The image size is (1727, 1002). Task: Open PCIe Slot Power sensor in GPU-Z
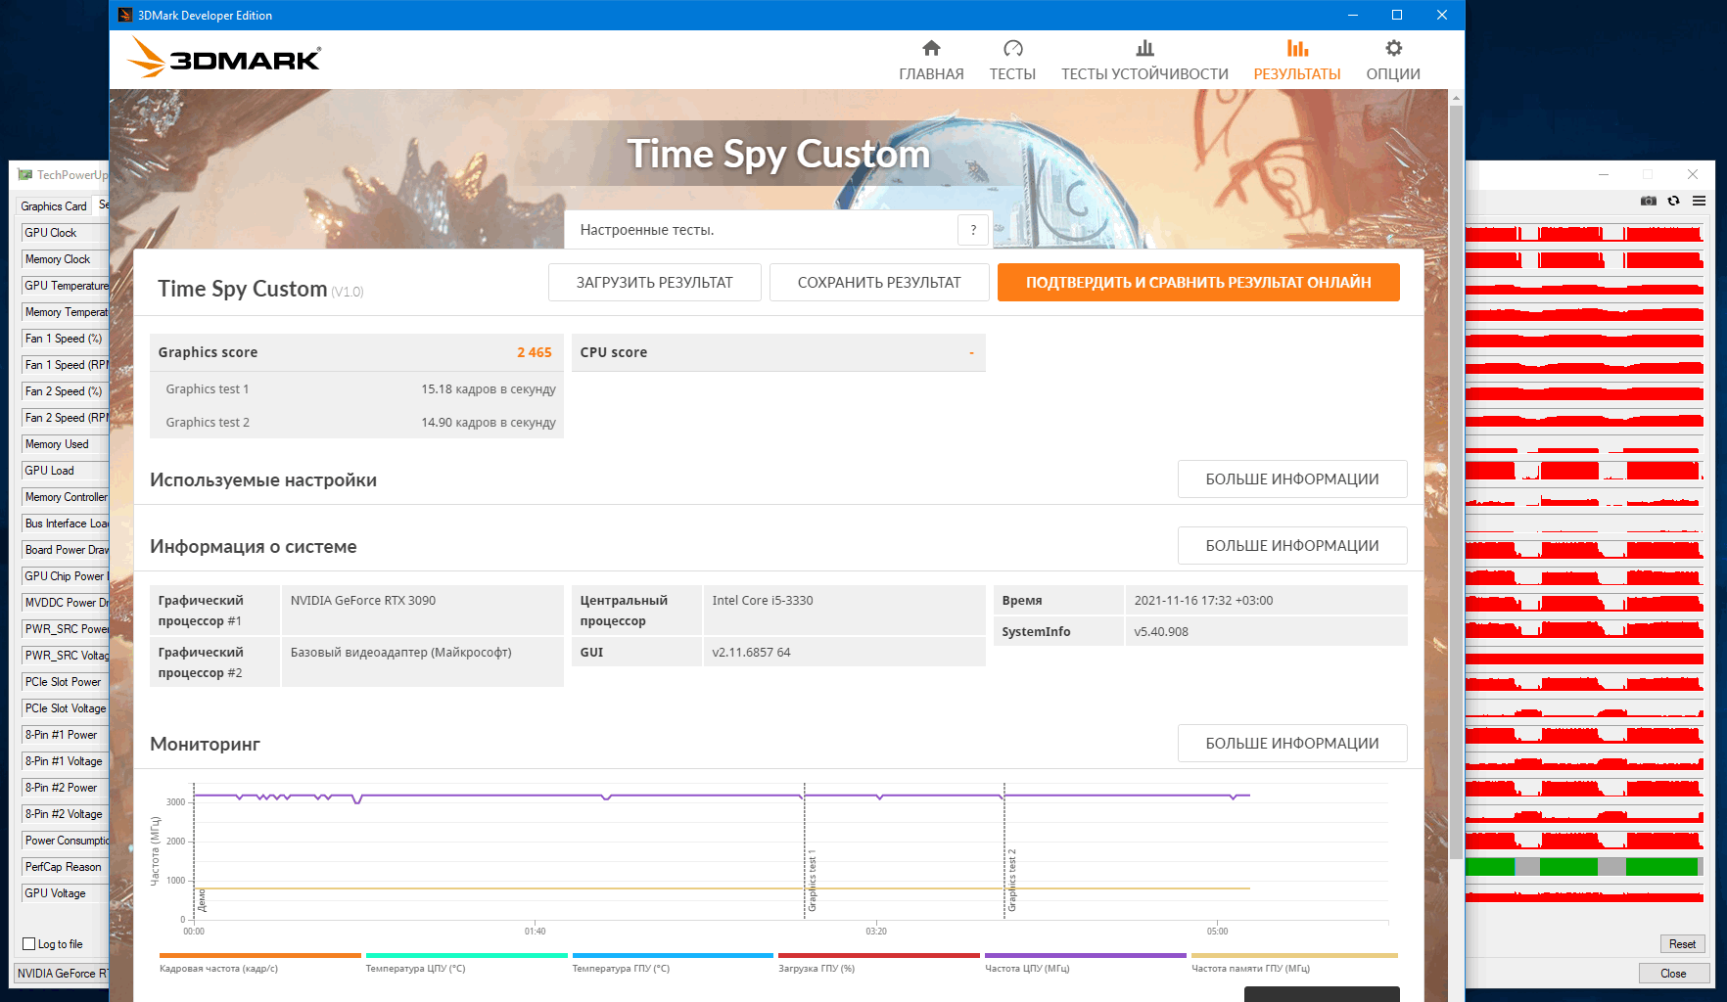pyautogui.click(x=65, y=682)
